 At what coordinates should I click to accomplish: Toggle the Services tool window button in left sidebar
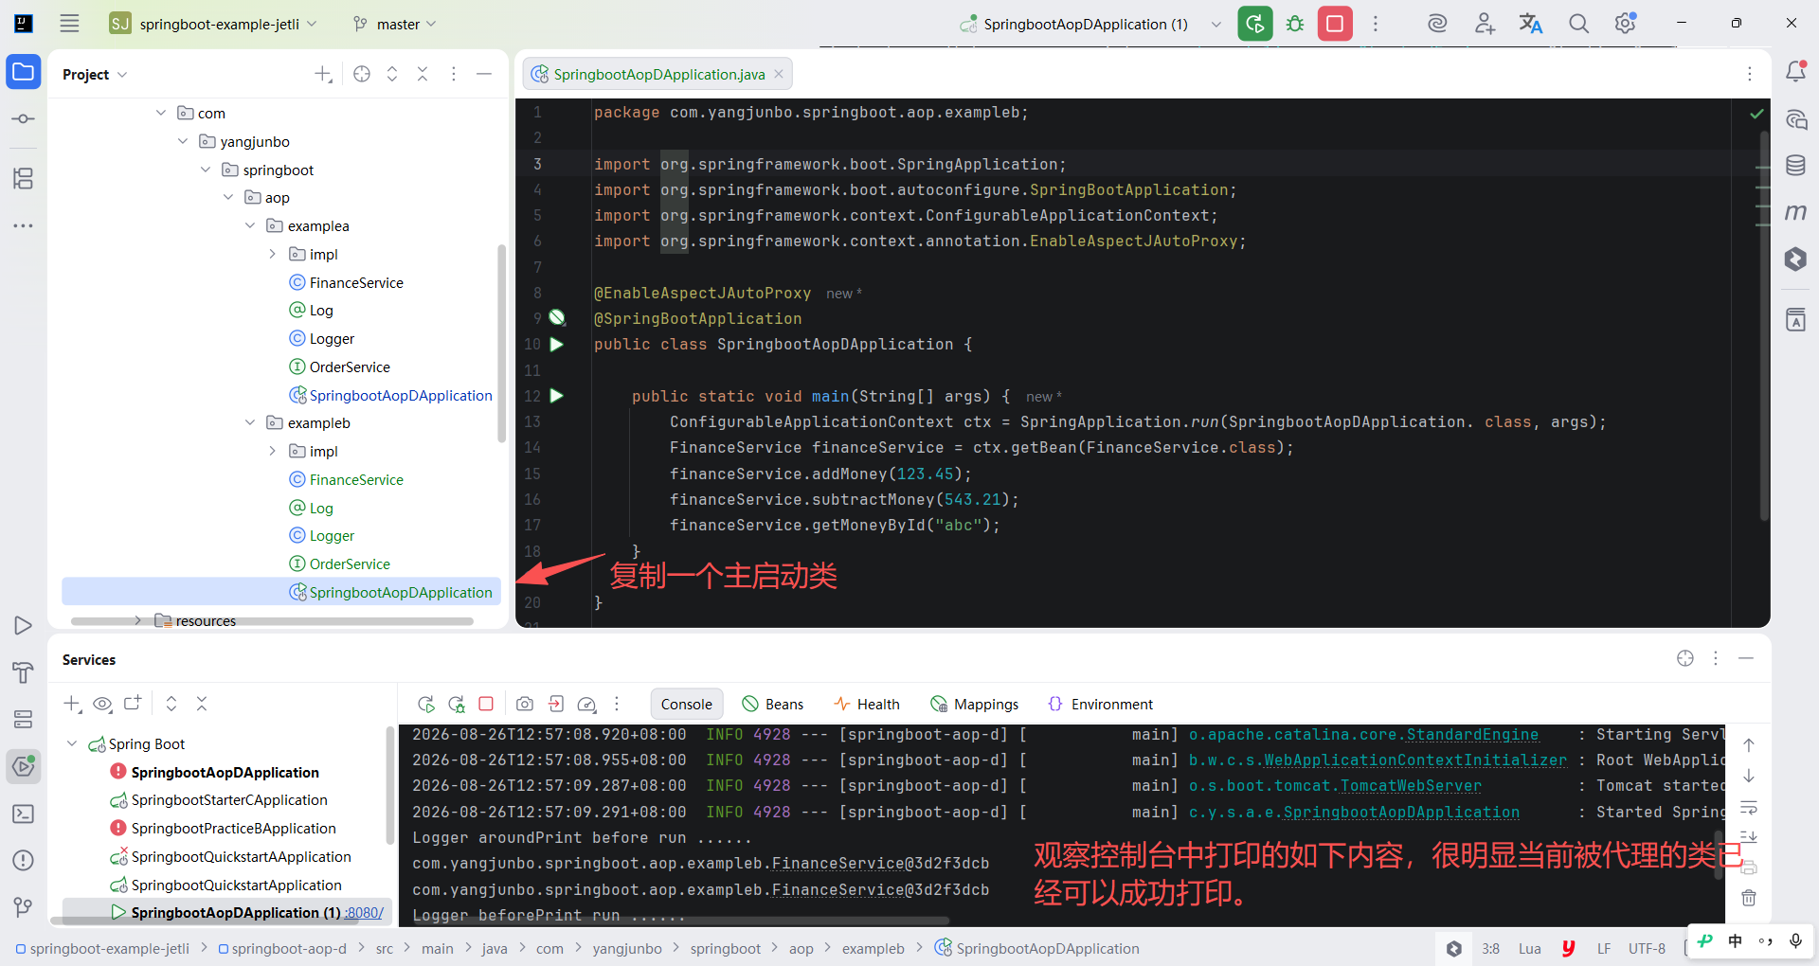24,766
